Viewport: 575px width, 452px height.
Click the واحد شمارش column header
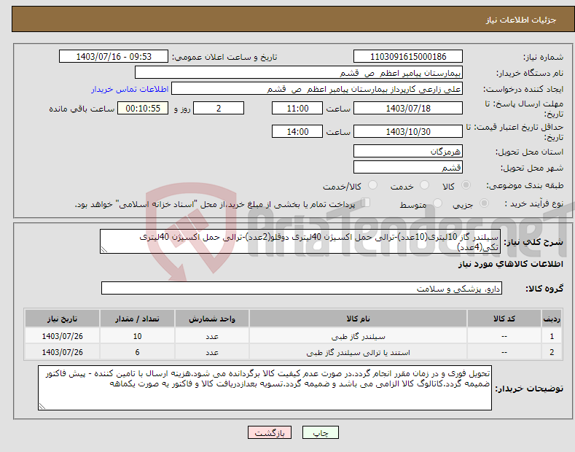tap(212, 319)
